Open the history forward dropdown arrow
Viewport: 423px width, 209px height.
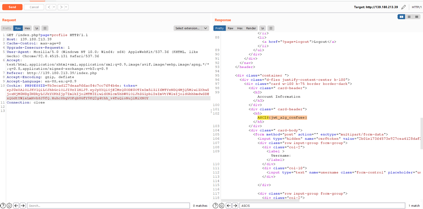pyautogui.click(x=66, y=7)
